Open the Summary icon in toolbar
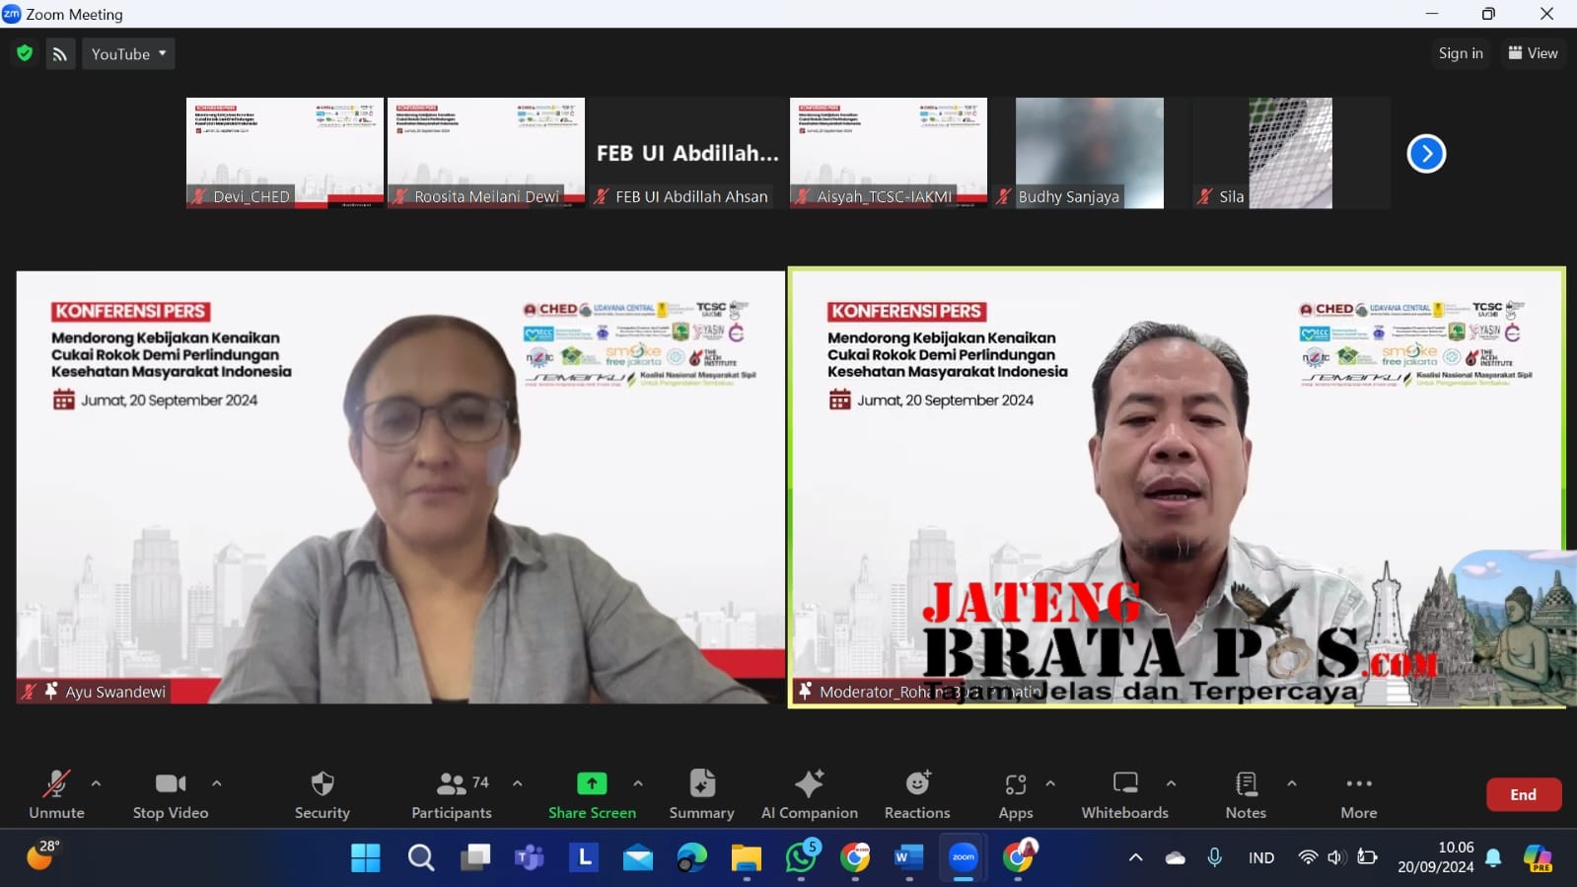The height and width of the screenshot is (887, 1577). [701, 784]
